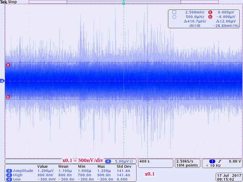Click the 17 Jul 2017 date stamp
The height and width of the screenshot is (182, 243).
point(229,176)
